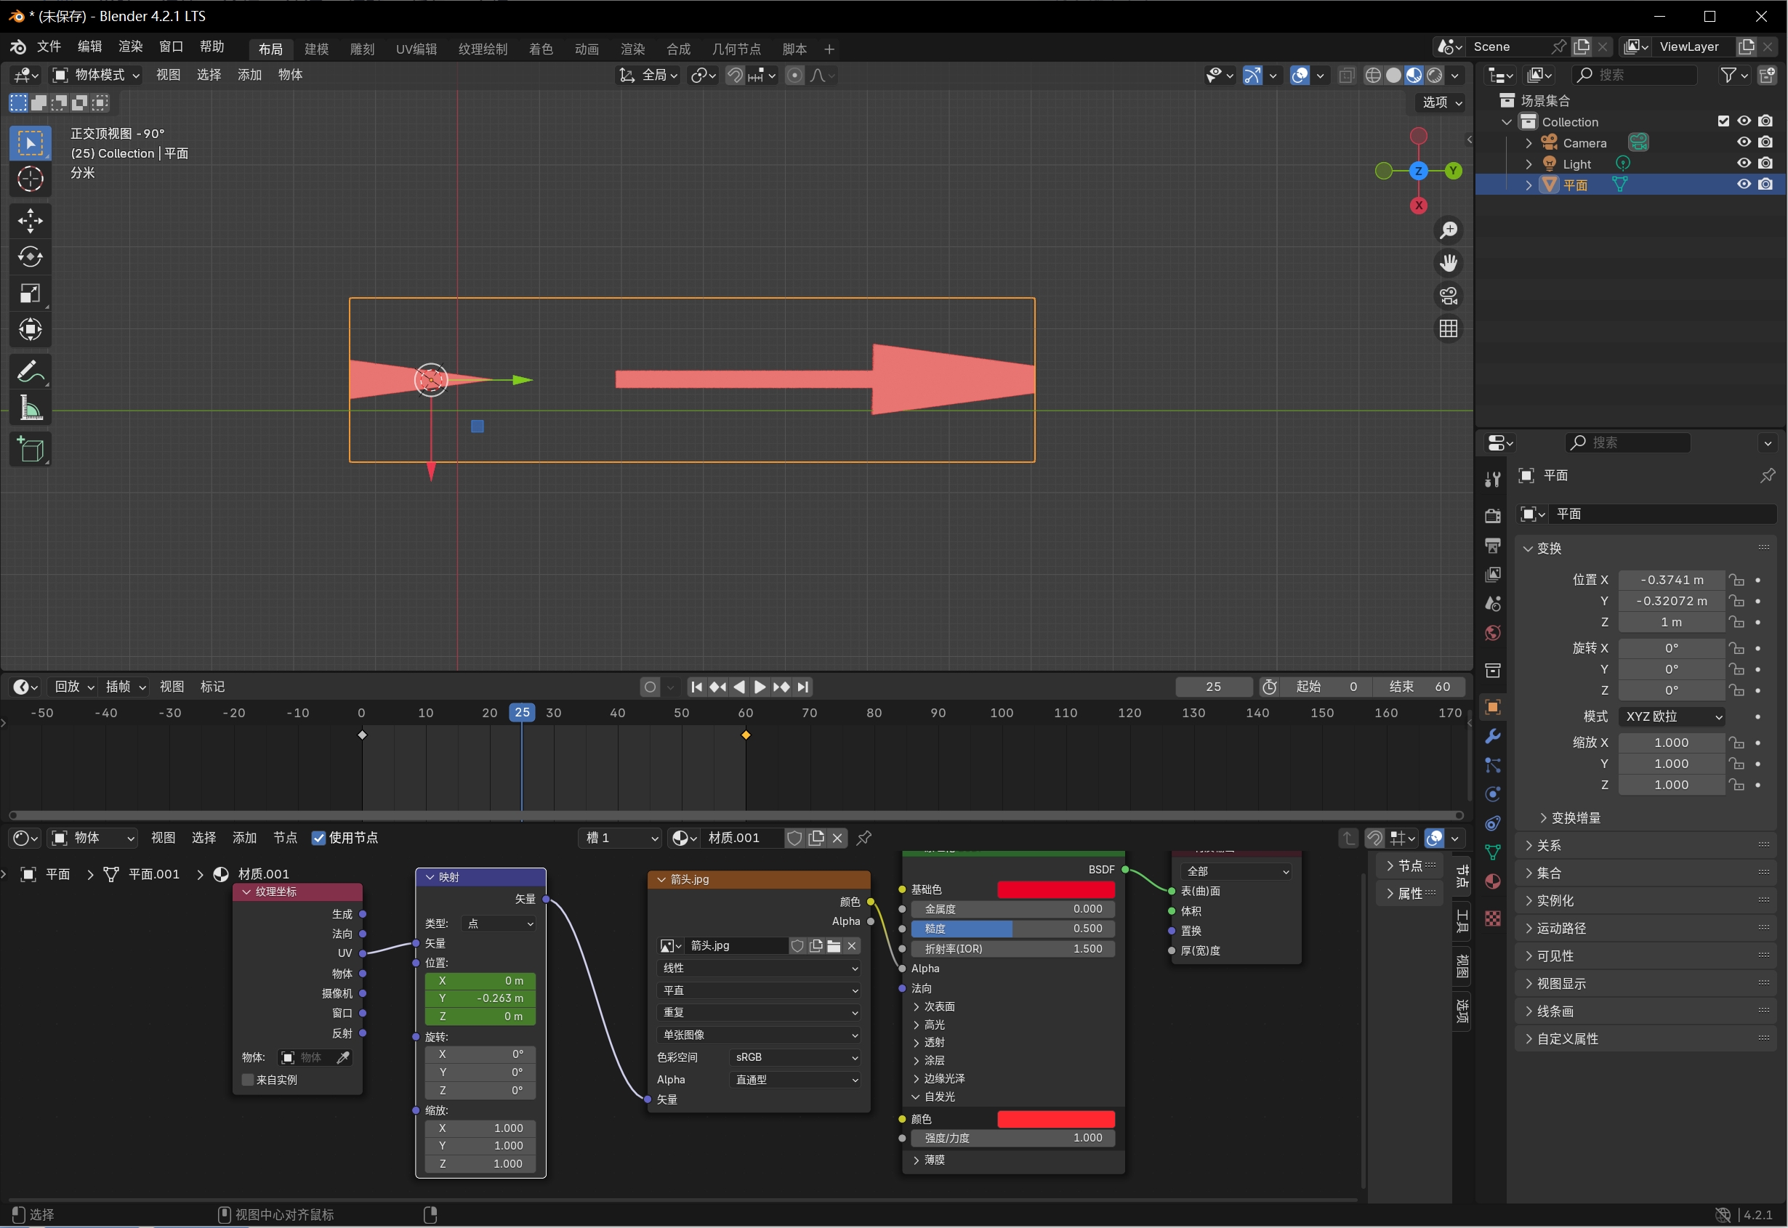Activate the Annotate pencil tool

pyautogui.click(x=30, y=373)
